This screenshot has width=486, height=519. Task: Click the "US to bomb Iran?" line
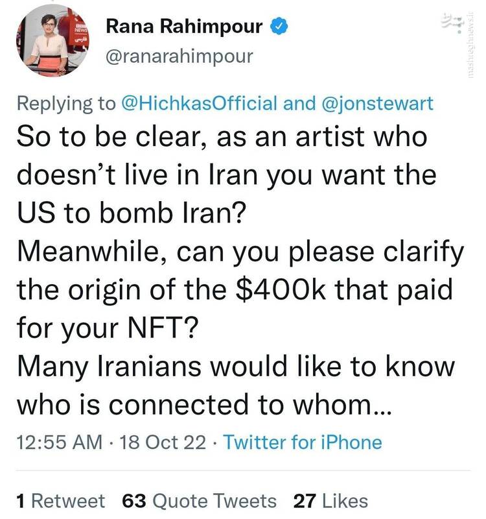pyautogui.click(x=130, y=213)
